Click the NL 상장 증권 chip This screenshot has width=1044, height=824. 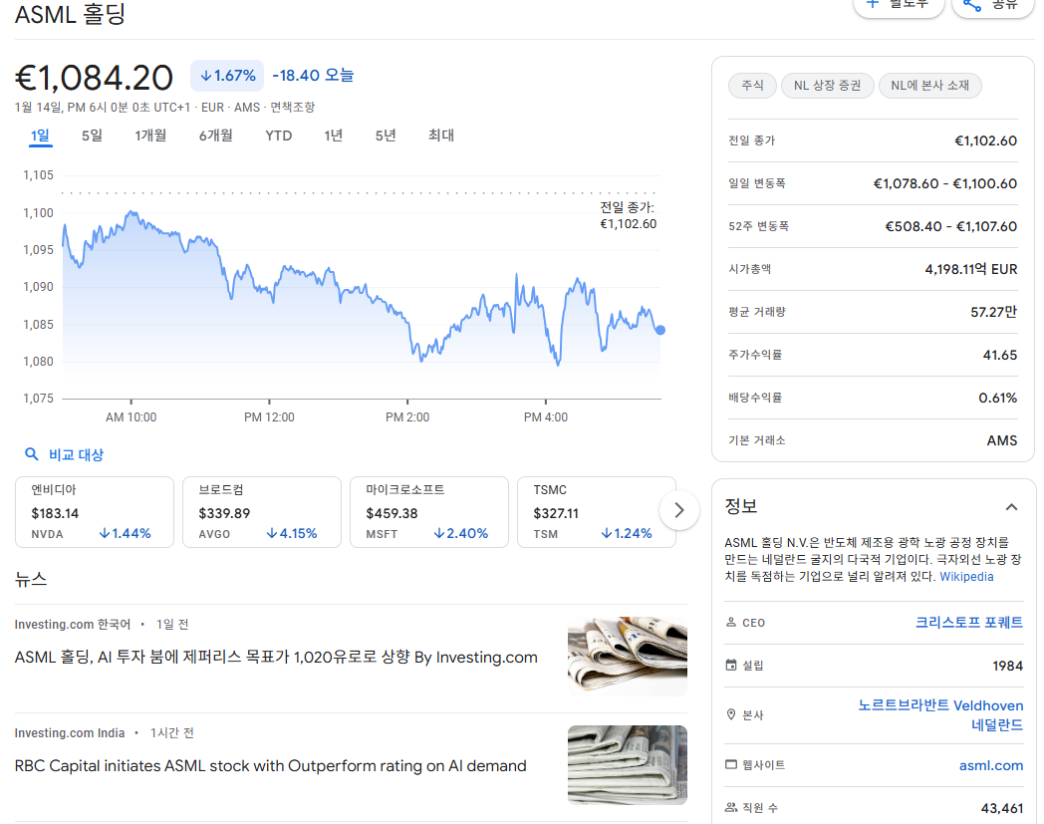(x=827, y=86)
